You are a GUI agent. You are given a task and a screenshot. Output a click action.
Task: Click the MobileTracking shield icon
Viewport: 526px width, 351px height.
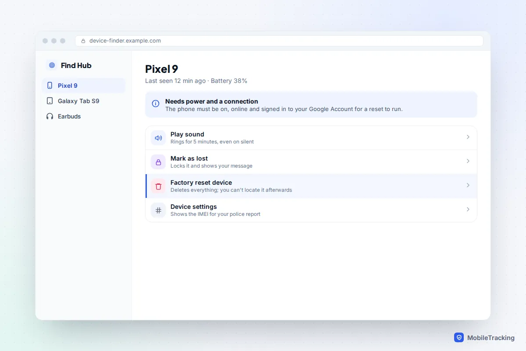(459, 337)
